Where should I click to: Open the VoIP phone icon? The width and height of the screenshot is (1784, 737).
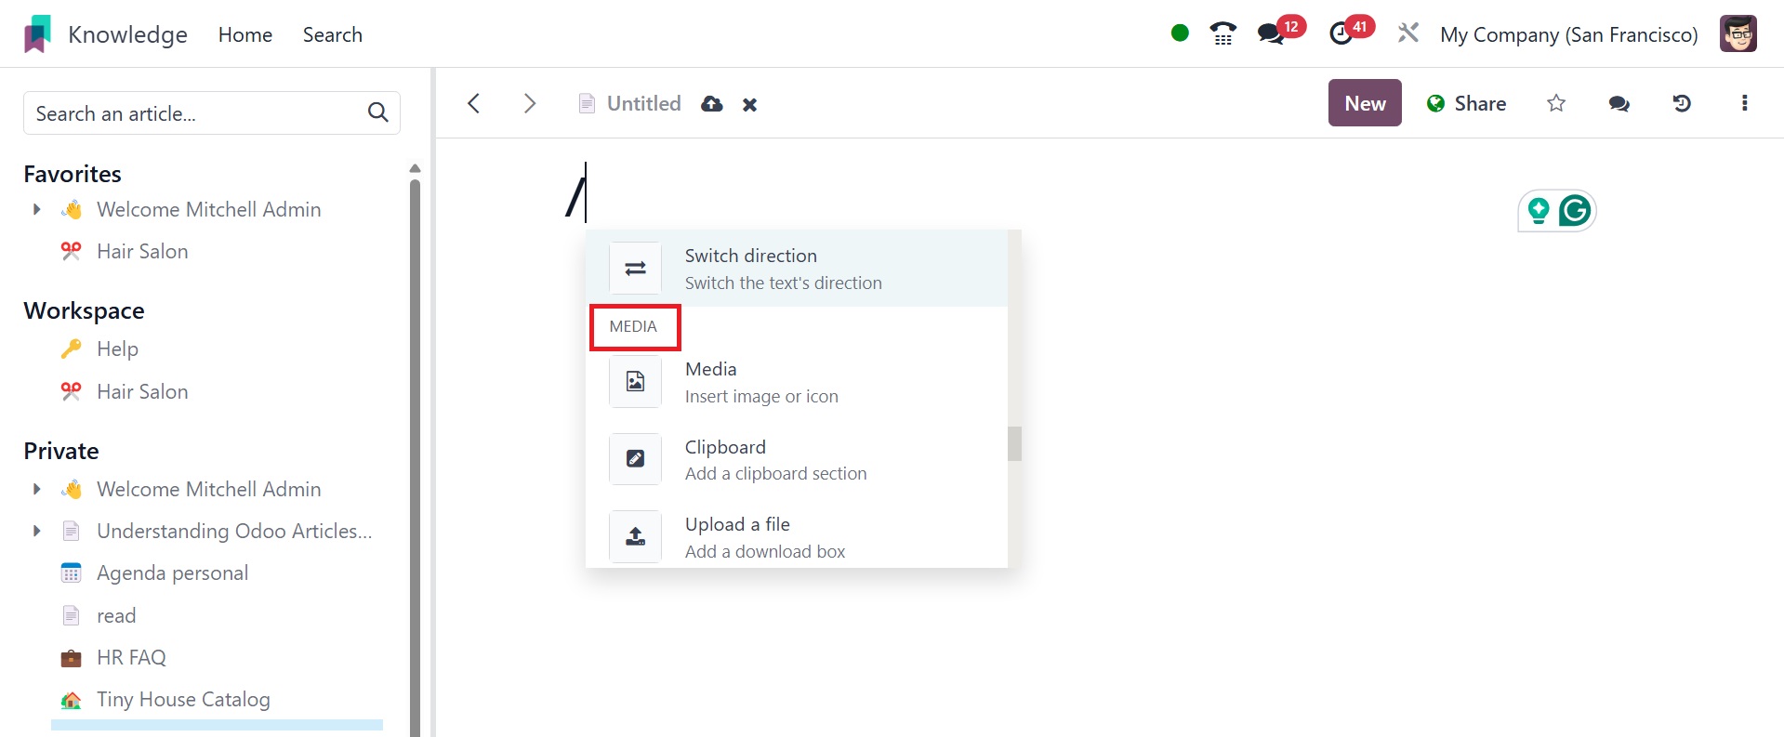[1222, 34]
